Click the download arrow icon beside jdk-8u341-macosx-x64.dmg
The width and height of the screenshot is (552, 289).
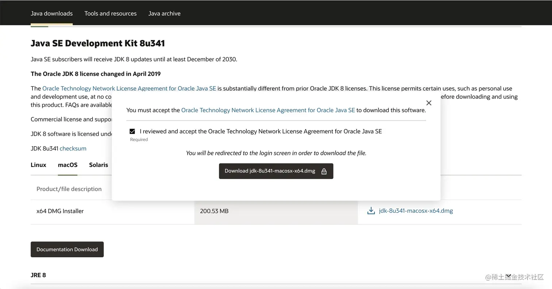pos(371,211)
